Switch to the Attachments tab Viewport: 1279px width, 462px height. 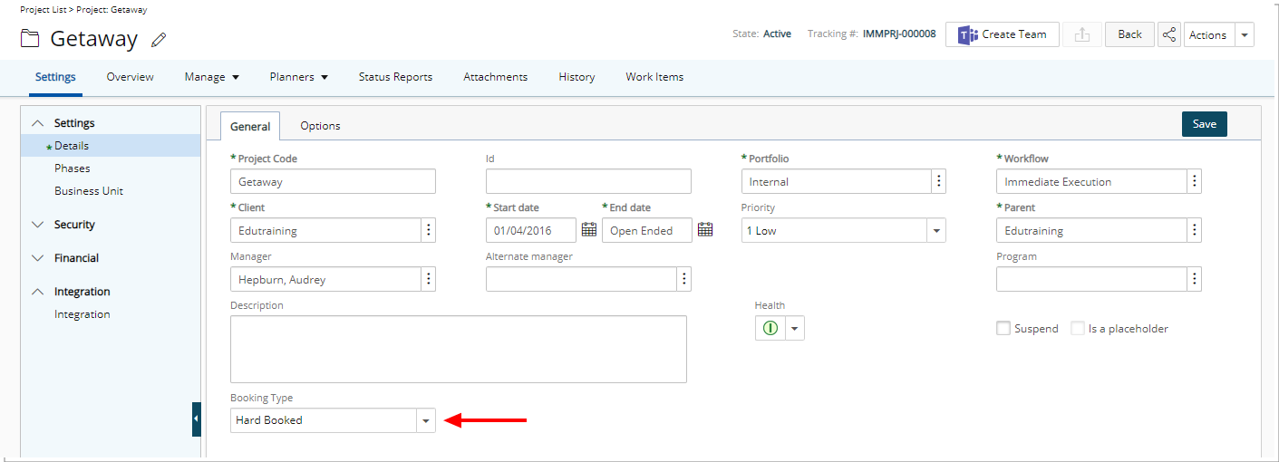496,77
